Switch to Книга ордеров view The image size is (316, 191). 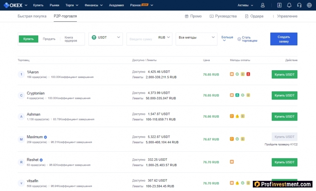pyautogui.click(x=71, y=39)
